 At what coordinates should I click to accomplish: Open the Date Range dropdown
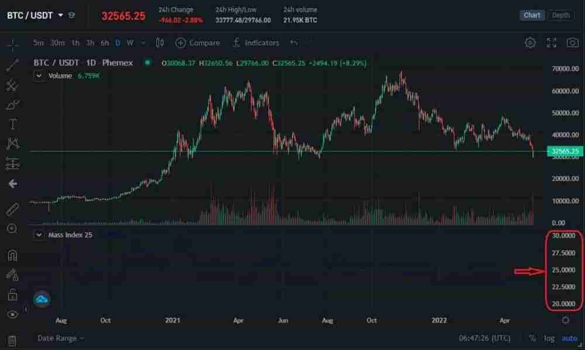[x=61, y=338]
